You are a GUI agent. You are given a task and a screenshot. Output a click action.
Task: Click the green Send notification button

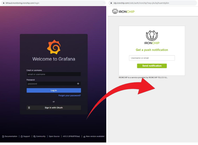[152, 66]
